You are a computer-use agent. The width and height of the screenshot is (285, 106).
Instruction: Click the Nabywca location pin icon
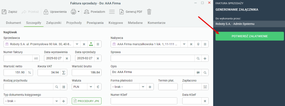pos(198,44)
